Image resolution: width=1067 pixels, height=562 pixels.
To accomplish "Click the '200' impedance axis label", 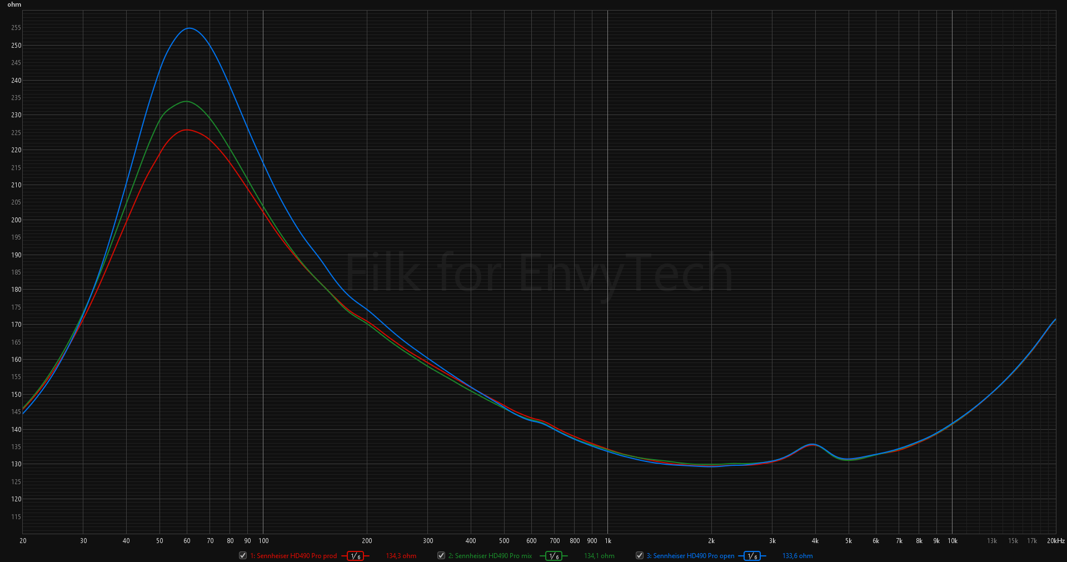I will click(x=16, y=220).
